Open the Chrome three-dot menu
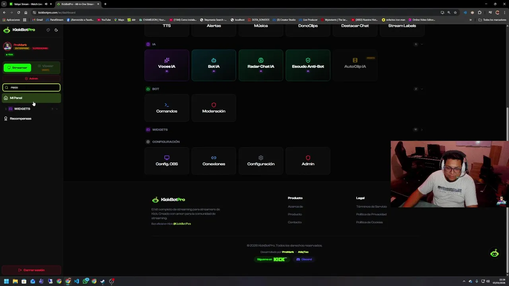Image resolution: width=509 pixels, height=286 pixels. pos(504,12)
